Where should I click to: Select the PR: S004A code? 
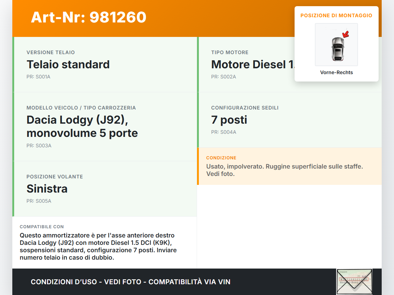tap(223, 132)
